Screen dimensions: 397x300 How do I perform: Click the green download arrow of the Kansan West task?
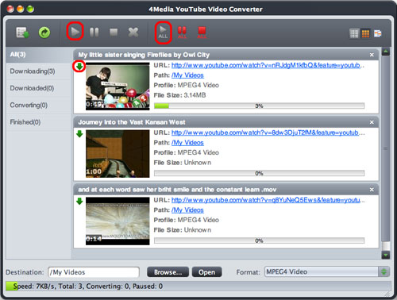tap(79, 134)
